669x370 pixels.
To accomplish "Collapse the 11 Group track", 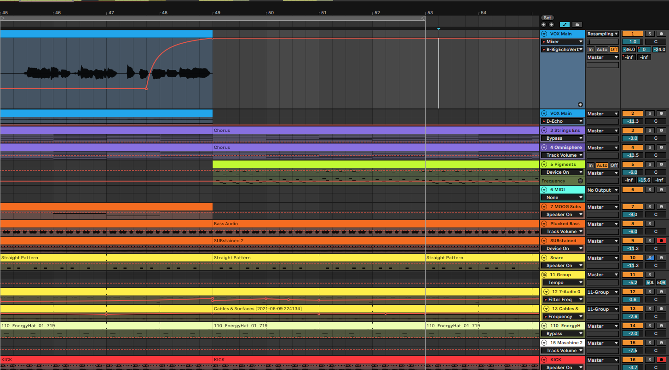I will [544, 275].
